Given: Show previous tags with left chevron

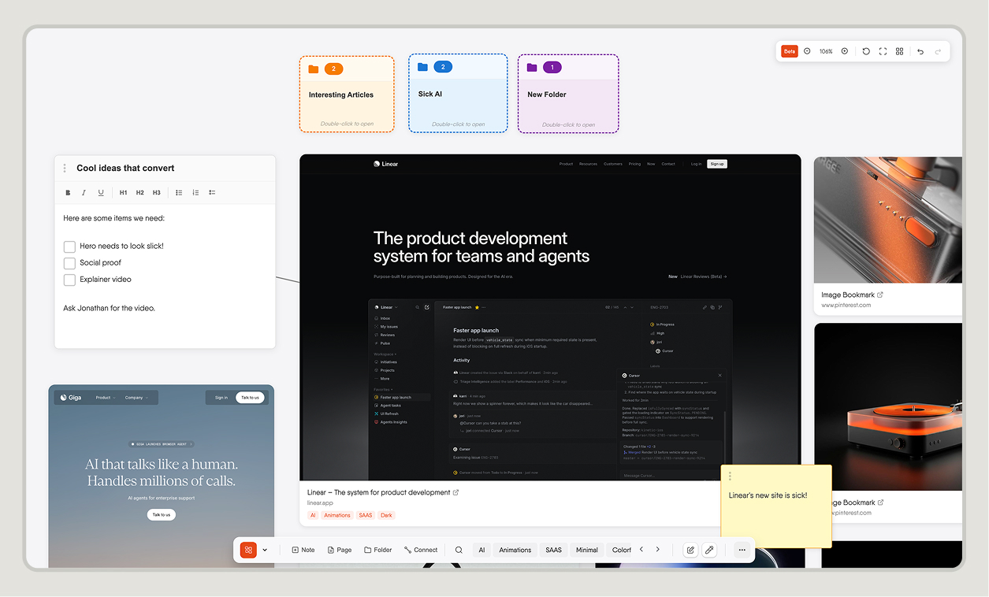Looking at the screenshot, I should tap(641, 550).
